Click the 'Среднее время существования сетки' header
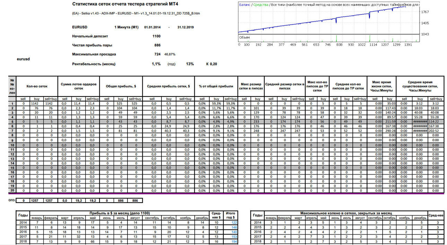 [420, 86]
